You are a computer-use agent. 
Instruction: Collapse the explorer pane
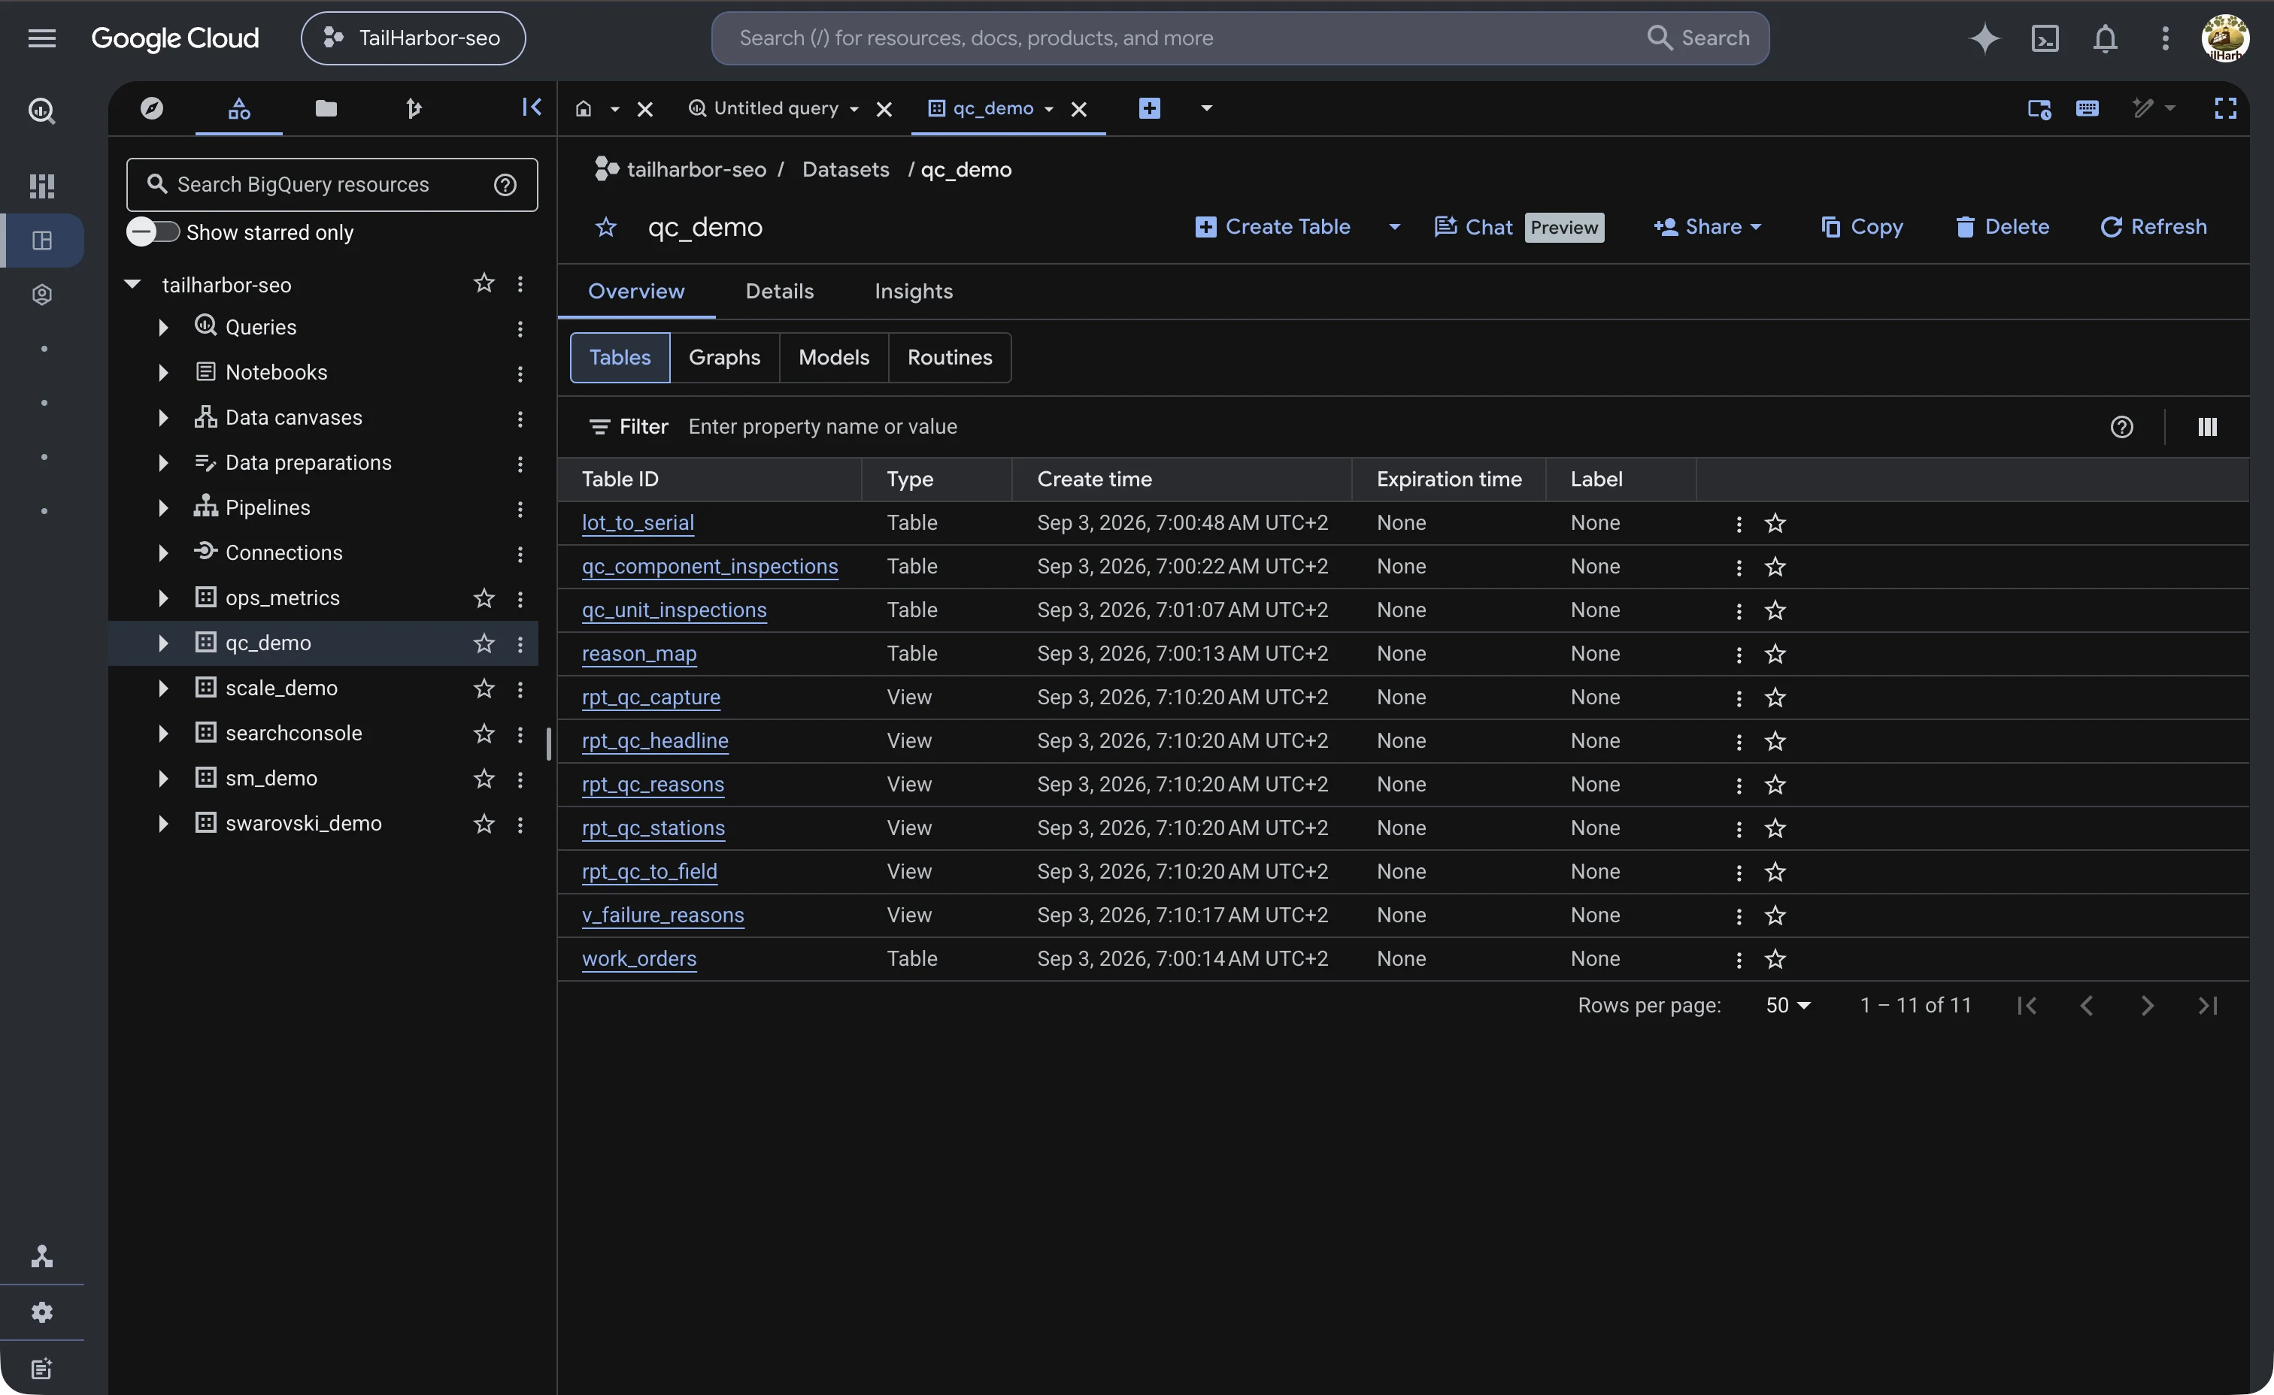[x=531, y=107]
